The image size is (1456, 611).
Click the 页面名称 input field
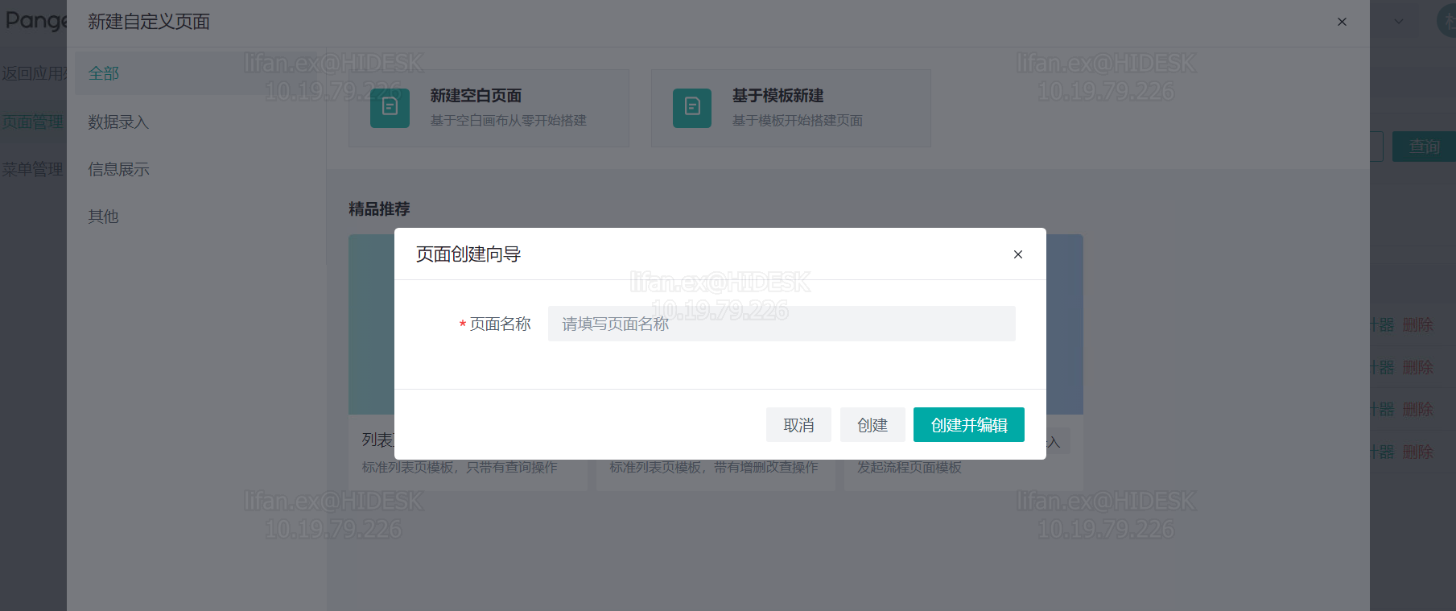point(782,324)
